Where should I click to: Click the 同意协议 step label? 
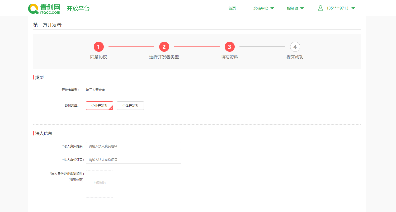[98, 57]
